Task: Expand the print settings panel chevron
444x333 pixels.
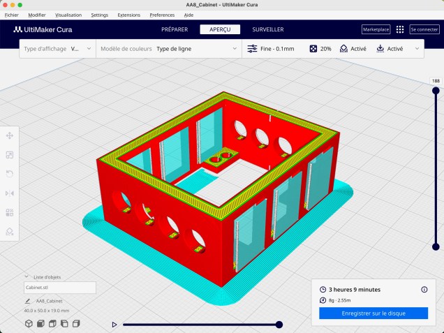Action: pos(417,49)
